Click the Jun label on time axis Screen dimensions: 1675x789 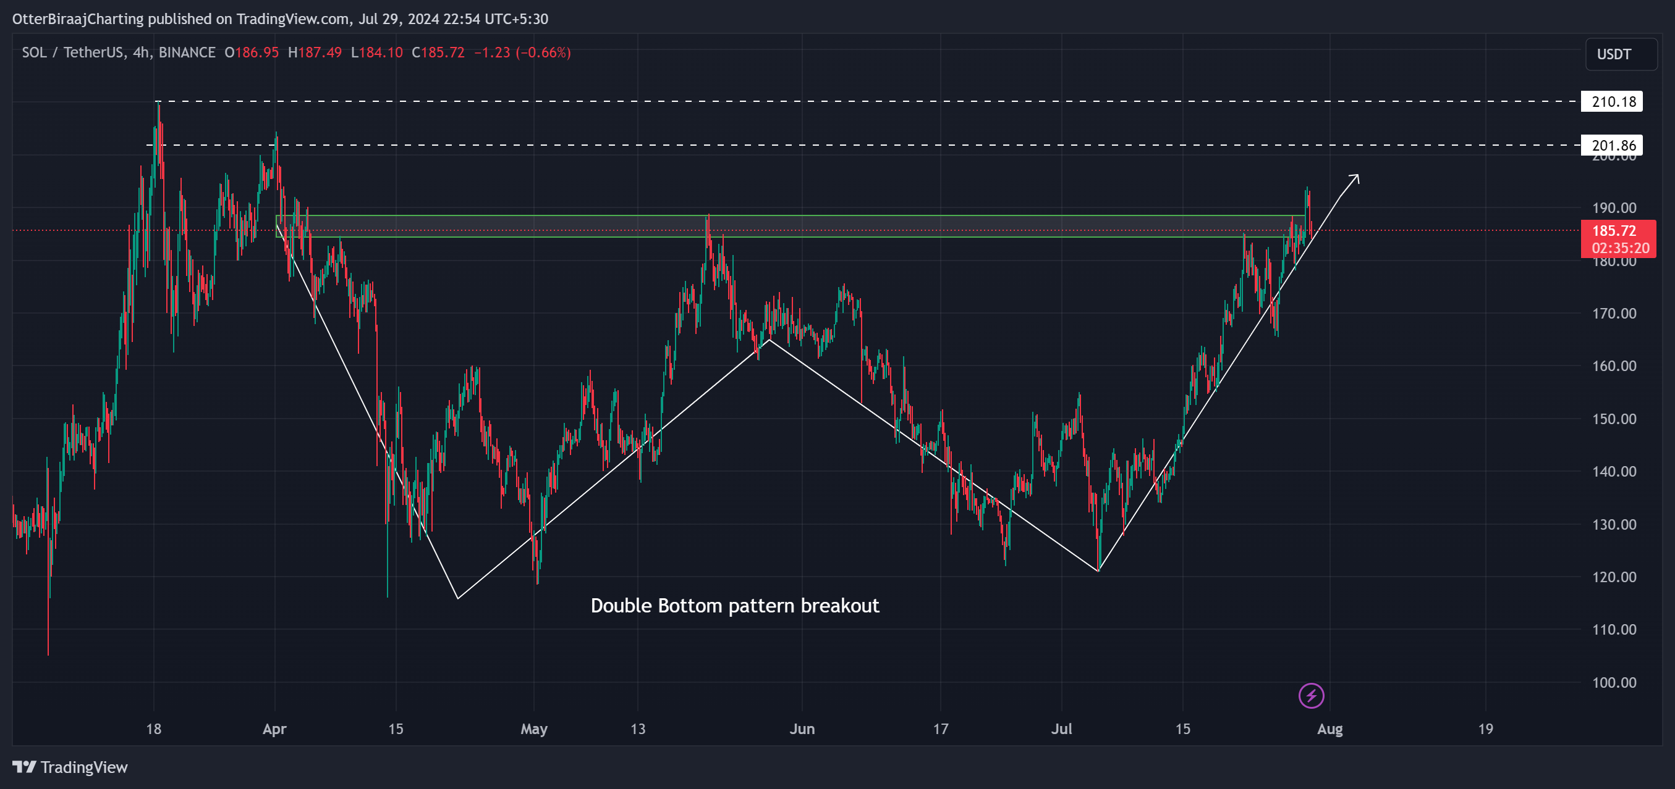coord(802,728)
